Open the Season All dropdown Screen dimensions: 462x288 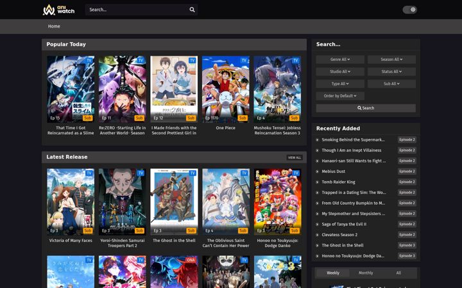pyautogui.click(x=391, y=60)
